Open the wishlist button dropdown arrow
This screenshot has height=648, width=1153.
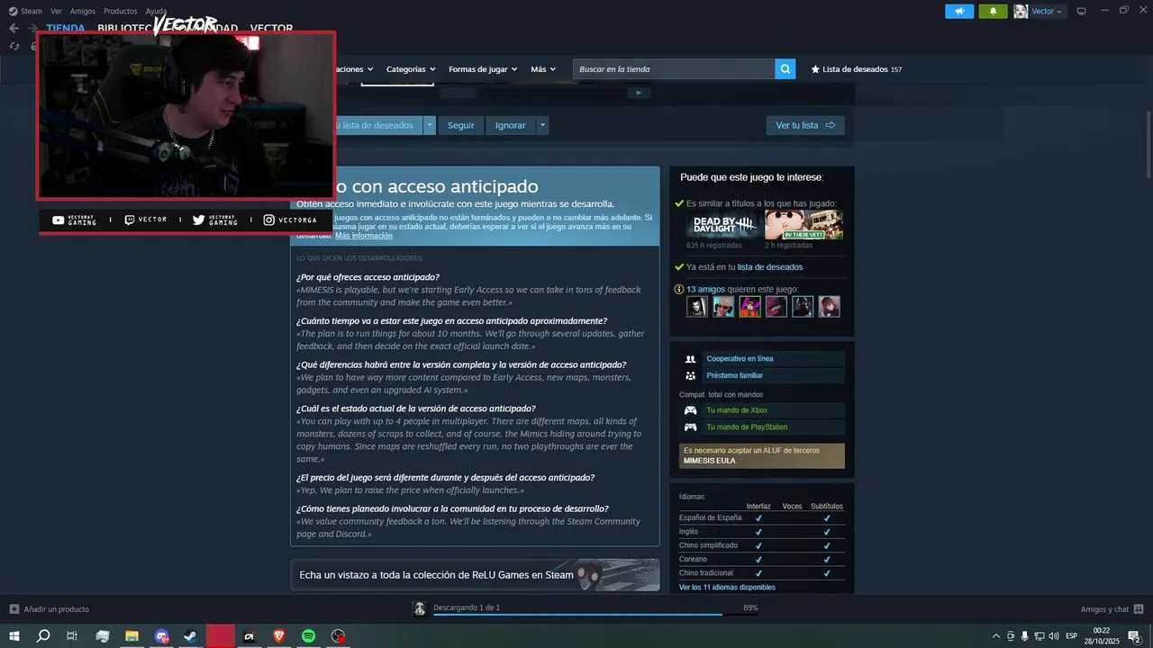pos(430,125)
